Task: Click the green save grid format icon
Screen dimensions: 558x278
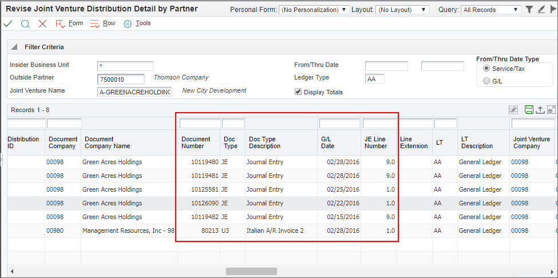Action: (x=529, y=110)
